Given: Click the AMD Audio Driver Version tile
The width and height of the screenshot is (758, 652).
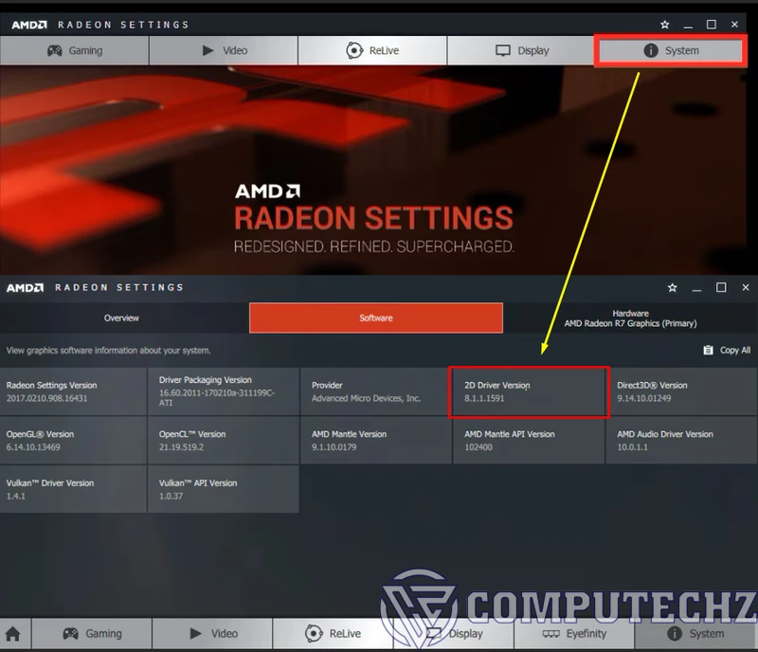Looking at the screenshot, I should click(x=681, y=440).
